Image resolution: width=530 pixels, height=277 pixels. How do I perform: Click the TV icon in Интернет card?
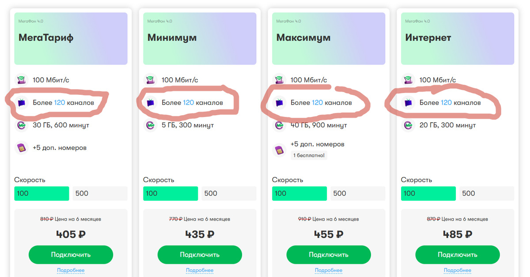tap(408, 103)
